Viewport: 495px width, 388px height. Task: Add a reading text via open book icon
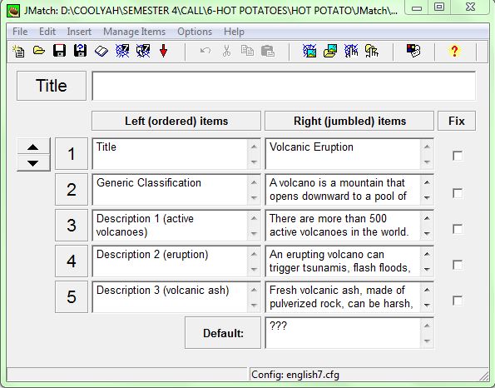click(101, 51)
